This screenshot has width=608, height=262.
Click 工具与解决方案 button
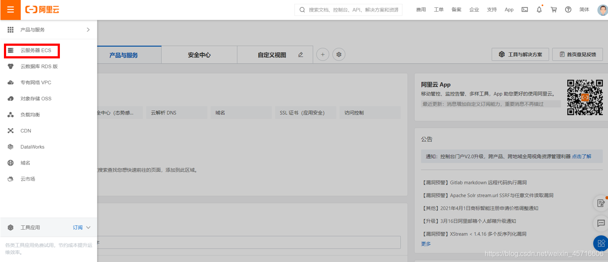tap(520, 54)
